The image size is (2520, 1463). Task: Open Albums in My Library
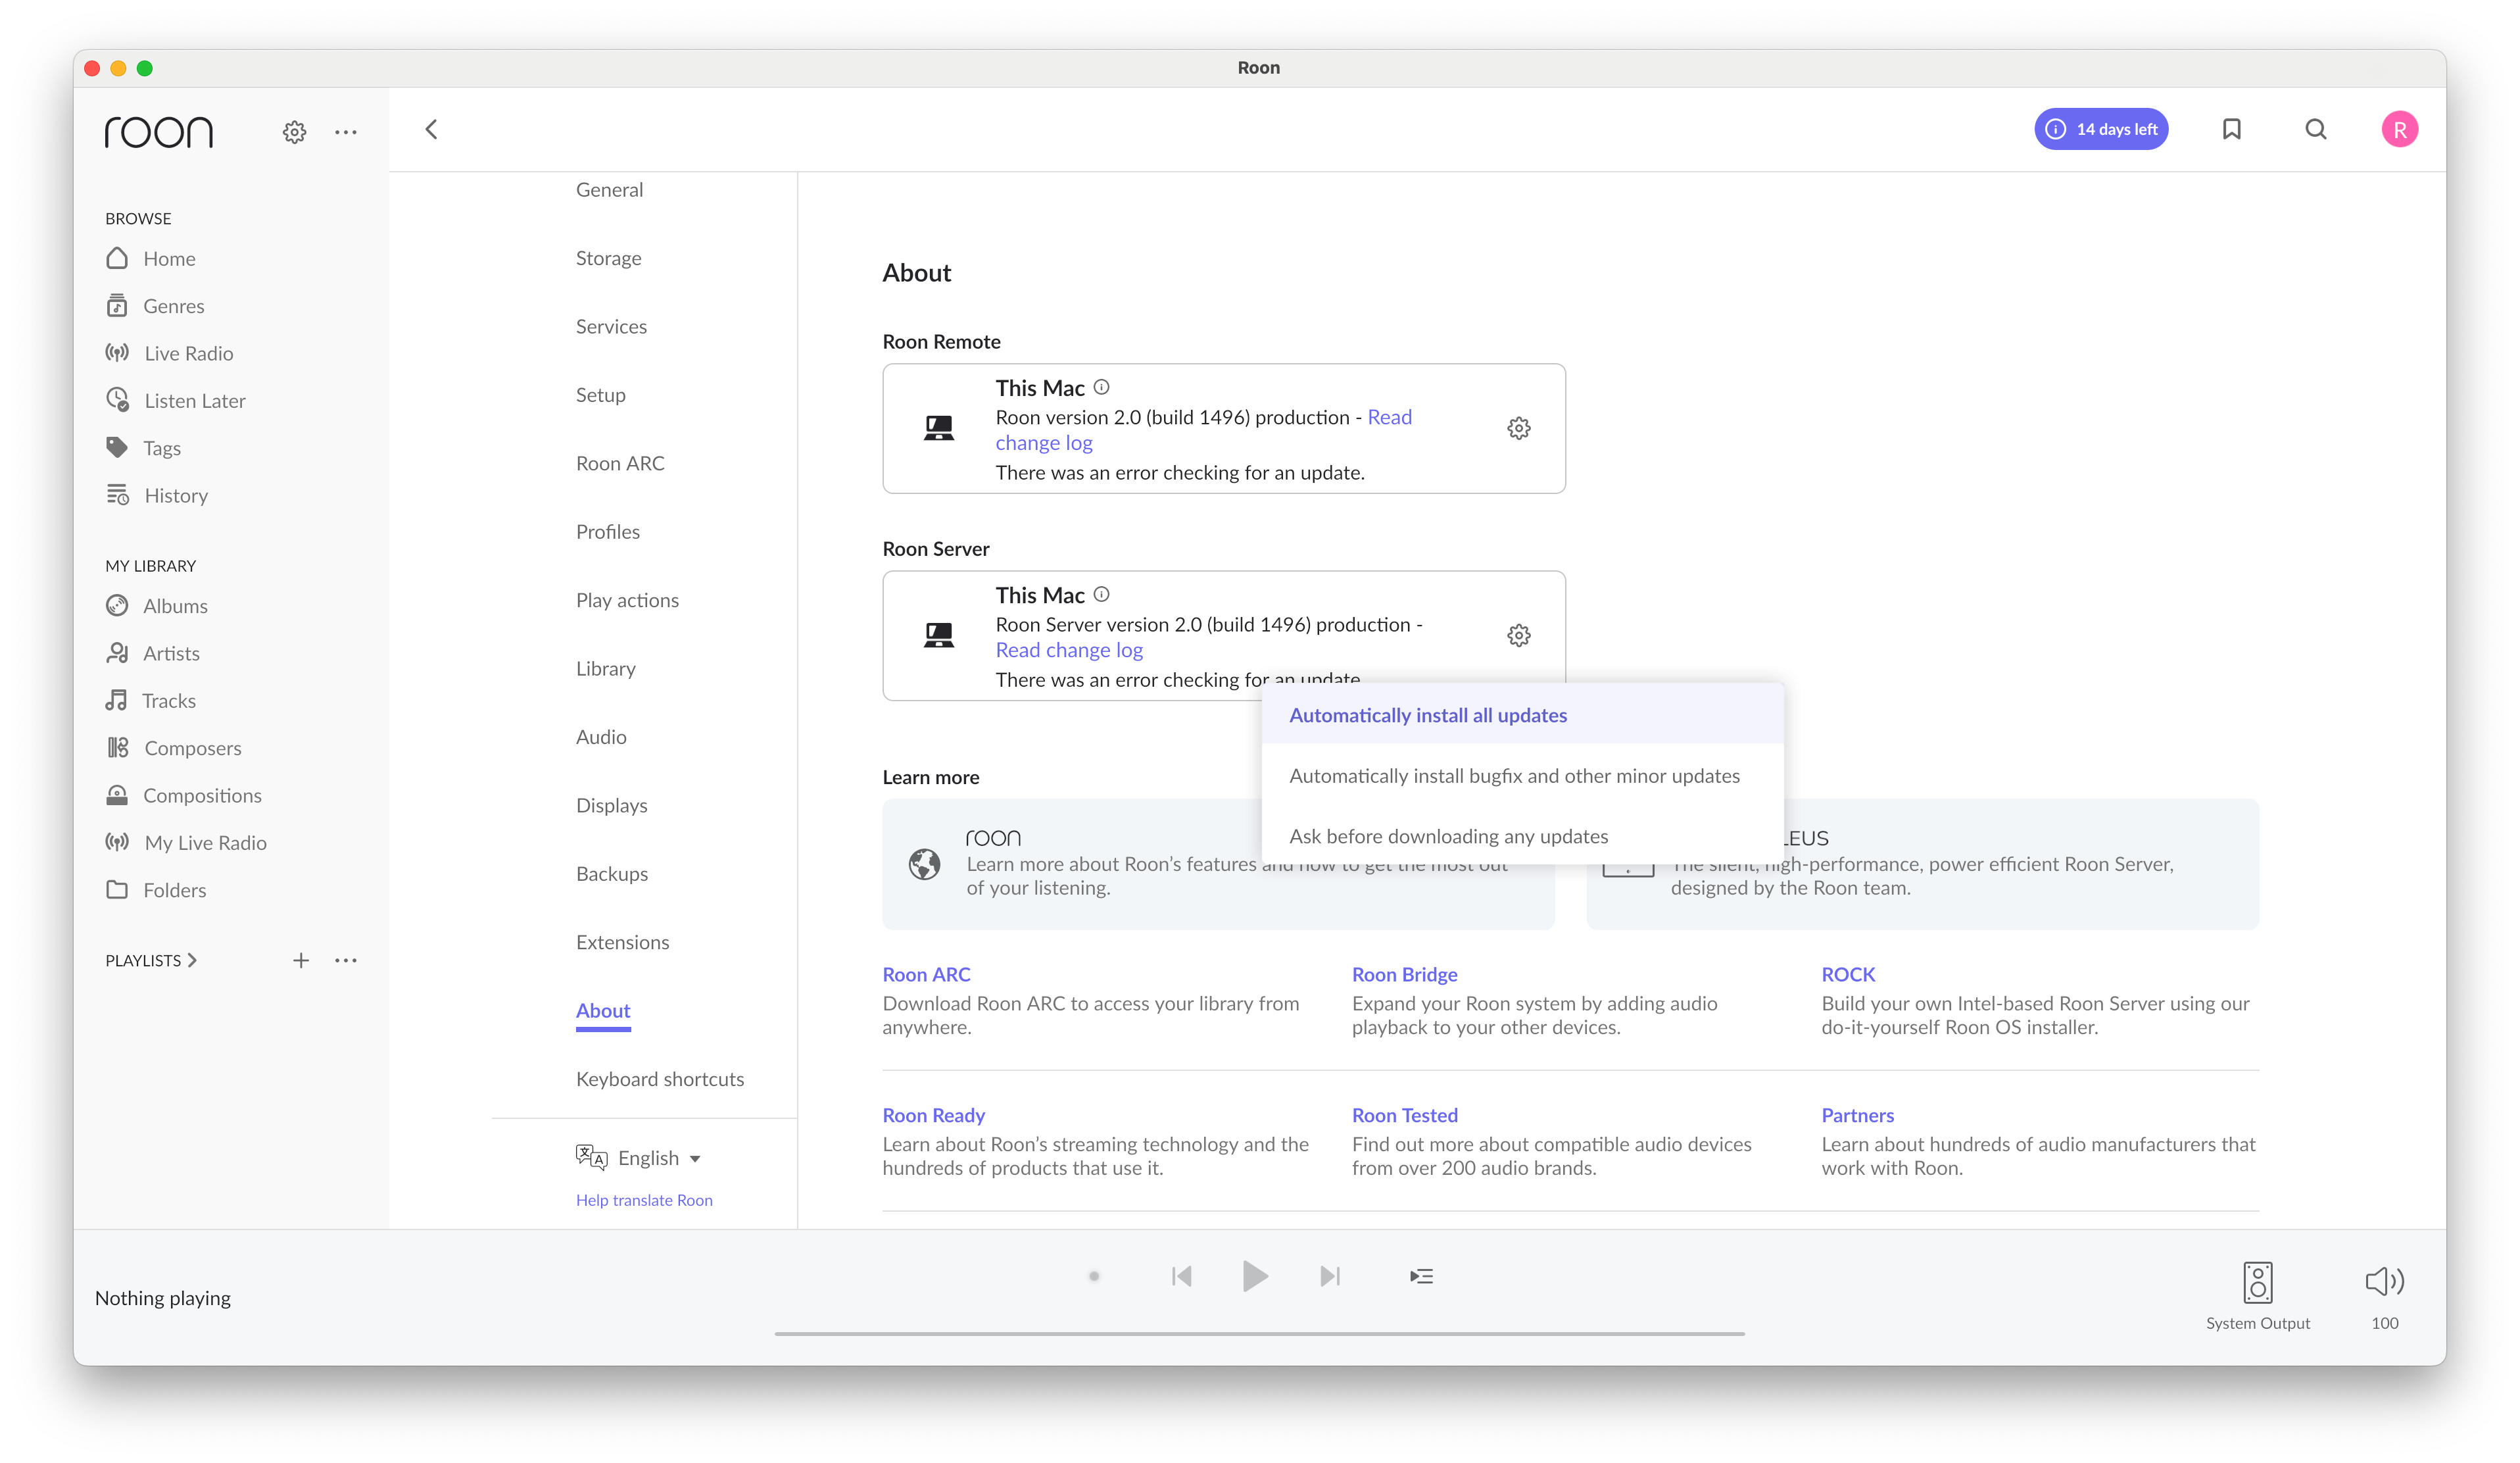[157, 606]
